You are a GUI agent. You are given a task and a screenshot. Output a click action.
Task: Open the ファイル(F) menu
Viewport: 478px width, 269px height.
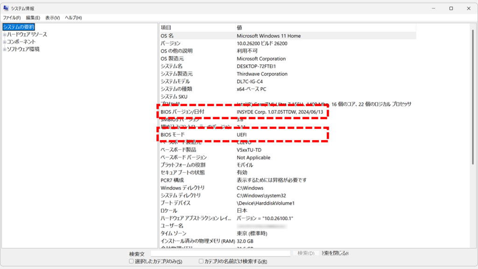coord(12,18)
